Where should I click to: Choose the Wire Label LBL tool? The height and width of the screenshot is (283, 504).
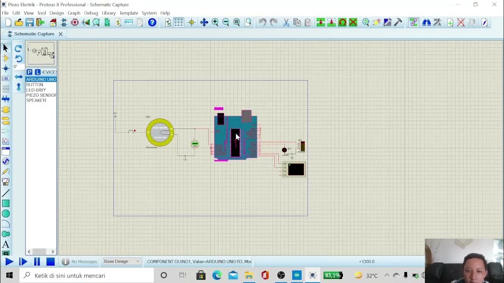tap(6, 79)
